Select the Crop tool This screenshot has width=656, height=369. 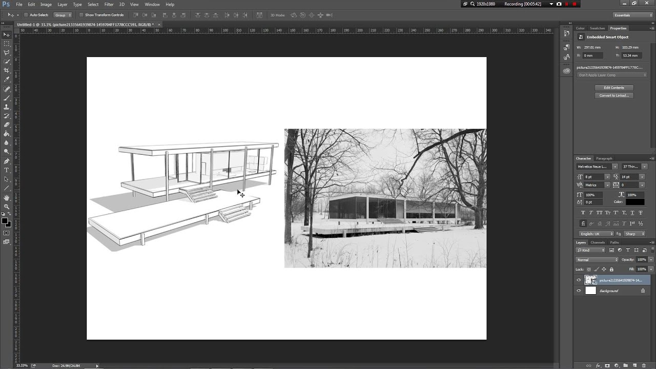(x=7, y=70)
